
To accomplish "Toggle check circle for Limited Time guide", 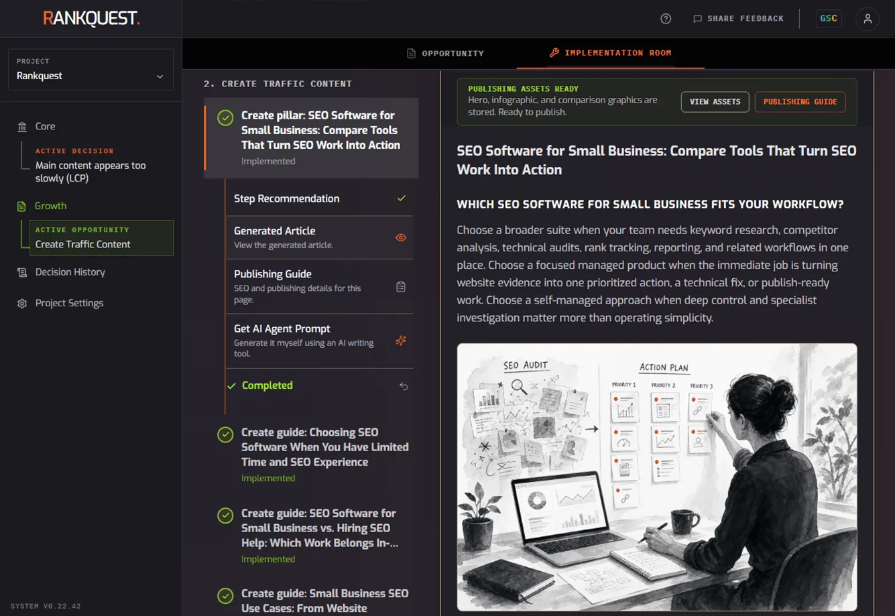I will coord(225,435).
